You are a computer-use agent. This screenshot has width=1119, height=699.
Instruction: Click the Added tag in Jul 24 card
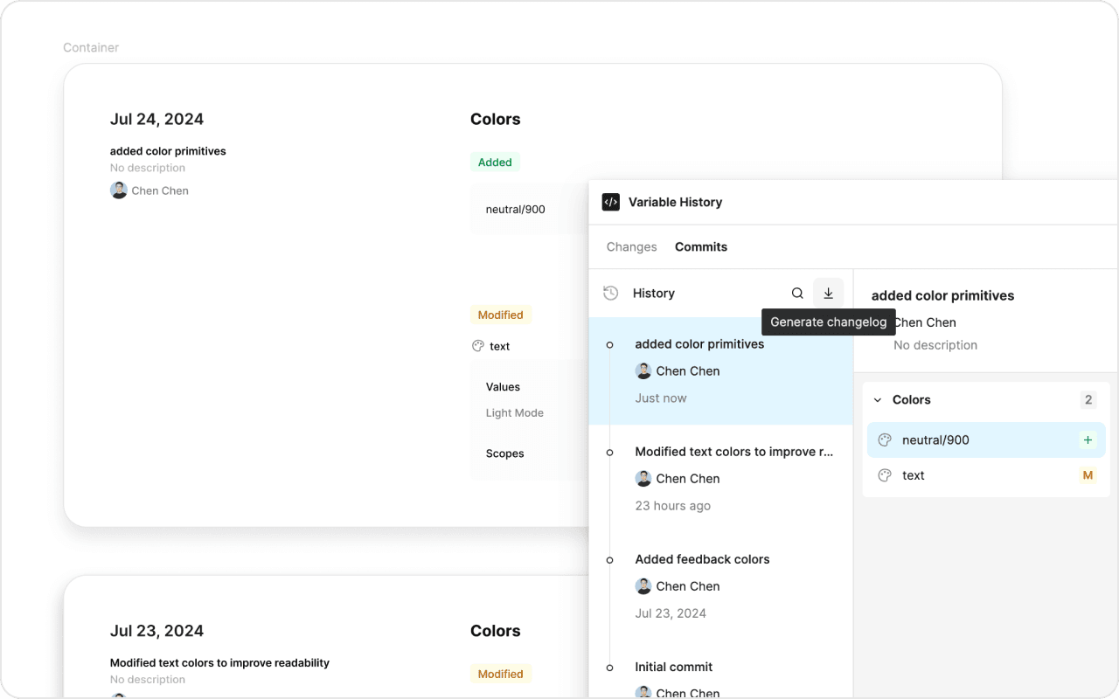click(495, 163)
